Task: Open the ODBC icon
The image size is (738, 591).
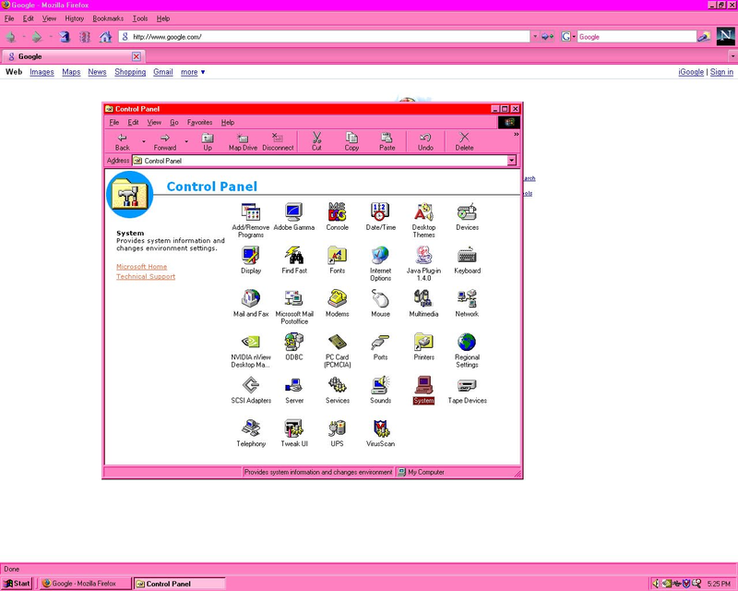Action: point(293,347)
